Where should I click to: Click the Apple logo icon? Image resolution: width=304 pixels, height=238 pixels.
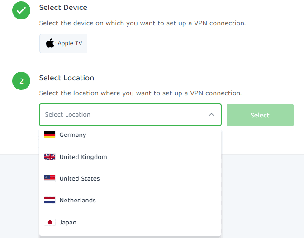tap(50, 43)
